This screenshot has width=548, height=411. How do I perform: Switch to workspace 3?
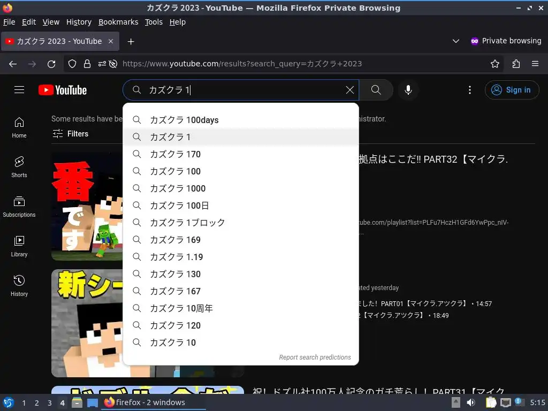click(x=50, y=403)
